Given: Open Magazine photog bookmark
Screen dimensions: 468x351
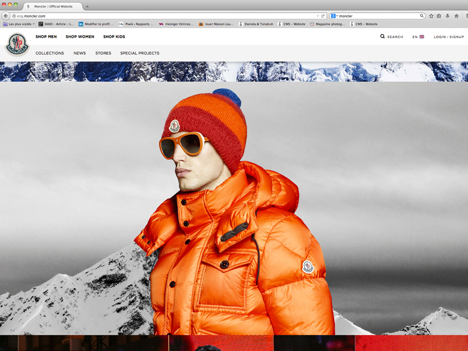Looking at the screenshot, I should [x=328, y=24].
